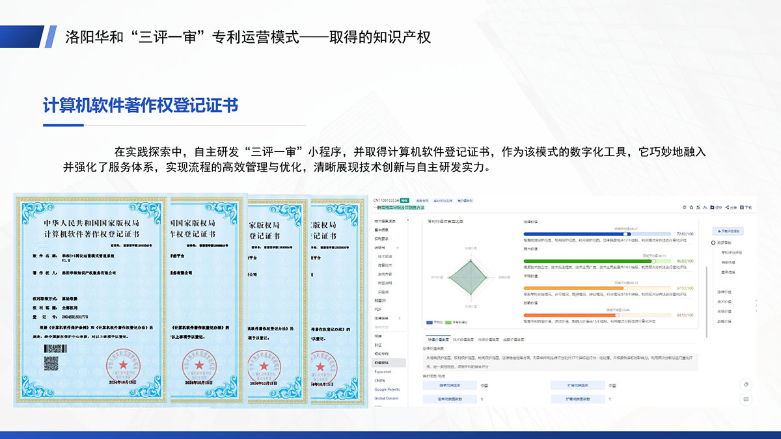The height and width of the screenshot is (439, 781).
Task: Toggle the 平均分 legend entry
Action: [435, 322]
